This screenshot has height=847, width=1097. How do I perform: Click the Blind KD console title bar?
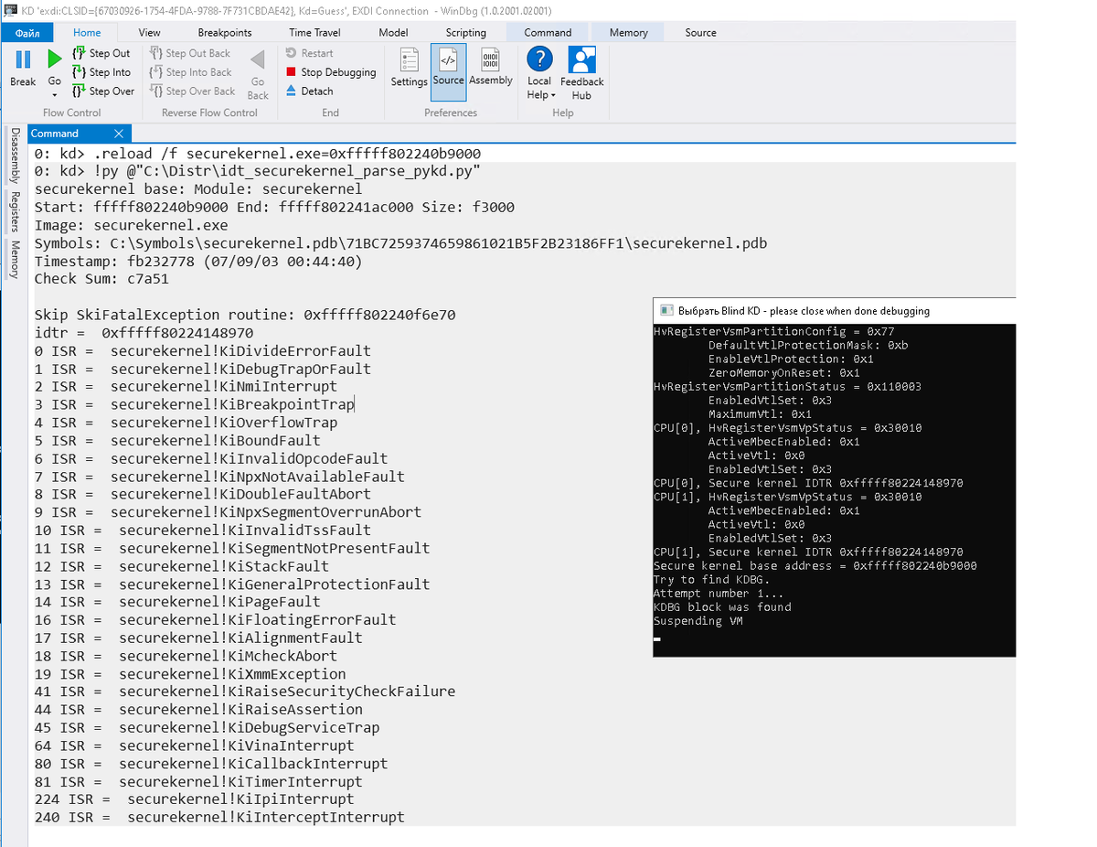point(835,310)
